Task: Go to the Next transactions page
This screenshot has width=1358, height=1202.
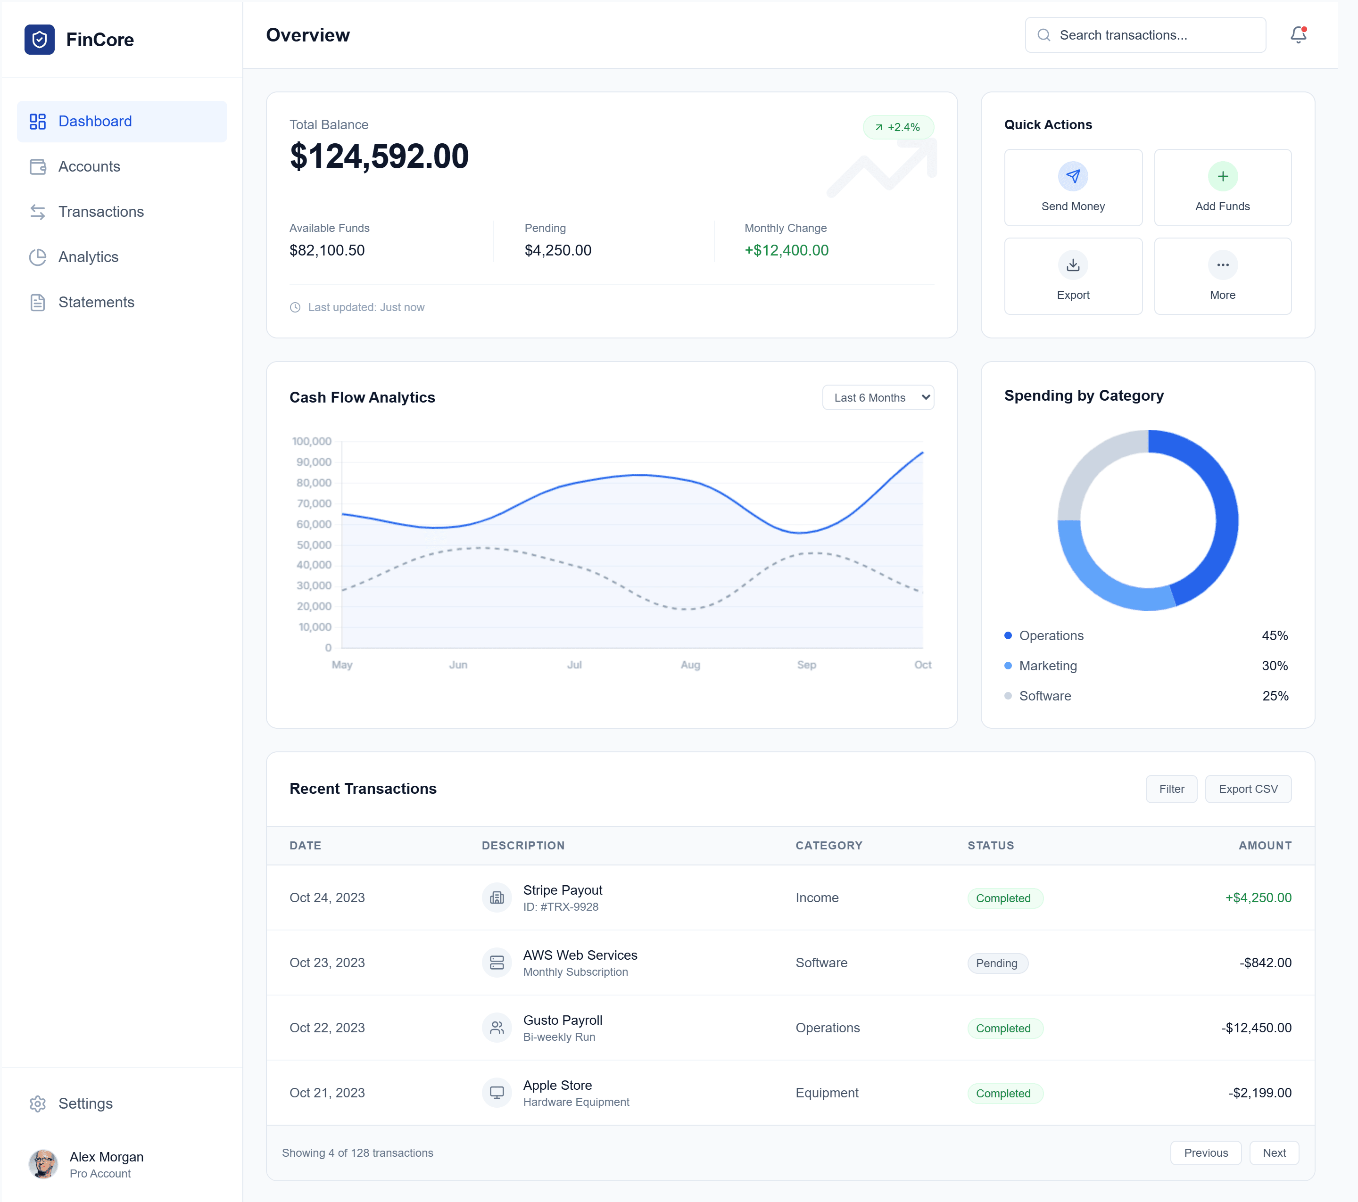Action: point(1273,1153)
